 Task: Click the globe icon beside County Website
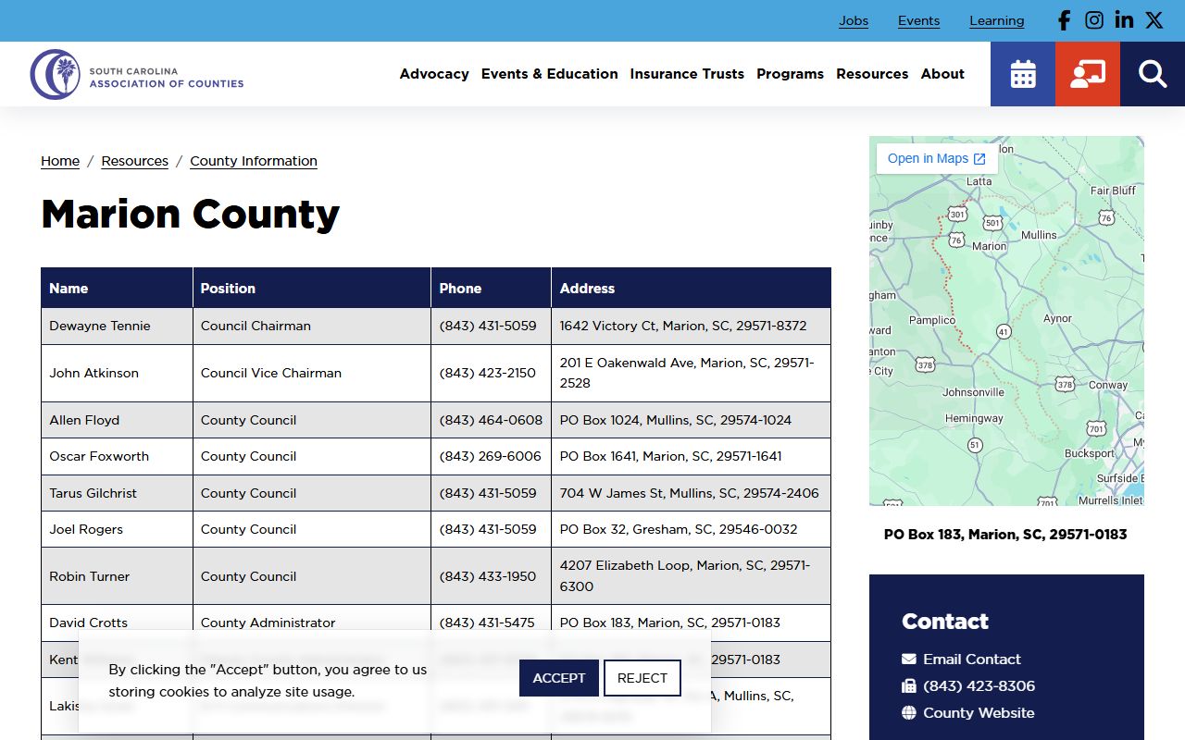pyautogui.click(x=908, y=713)
